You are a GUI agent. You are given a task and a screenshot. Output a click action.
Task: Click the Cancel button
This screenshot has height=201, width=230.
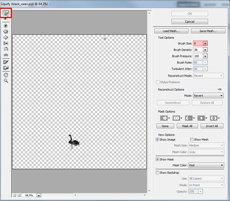tap(190, 21)
